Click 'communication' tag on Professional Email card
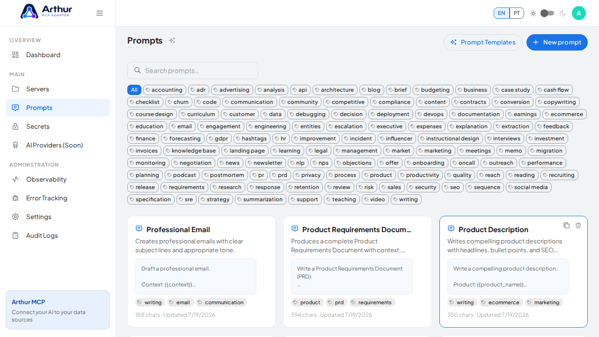The width and height of the screenshot is (599, 337). point(221,302)
